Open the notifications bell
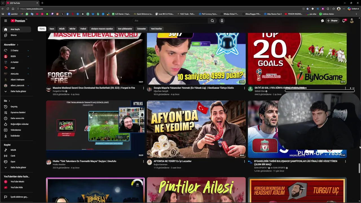Image resolution: width=361 pixels, height=203 pixels. tap(344, 21)
